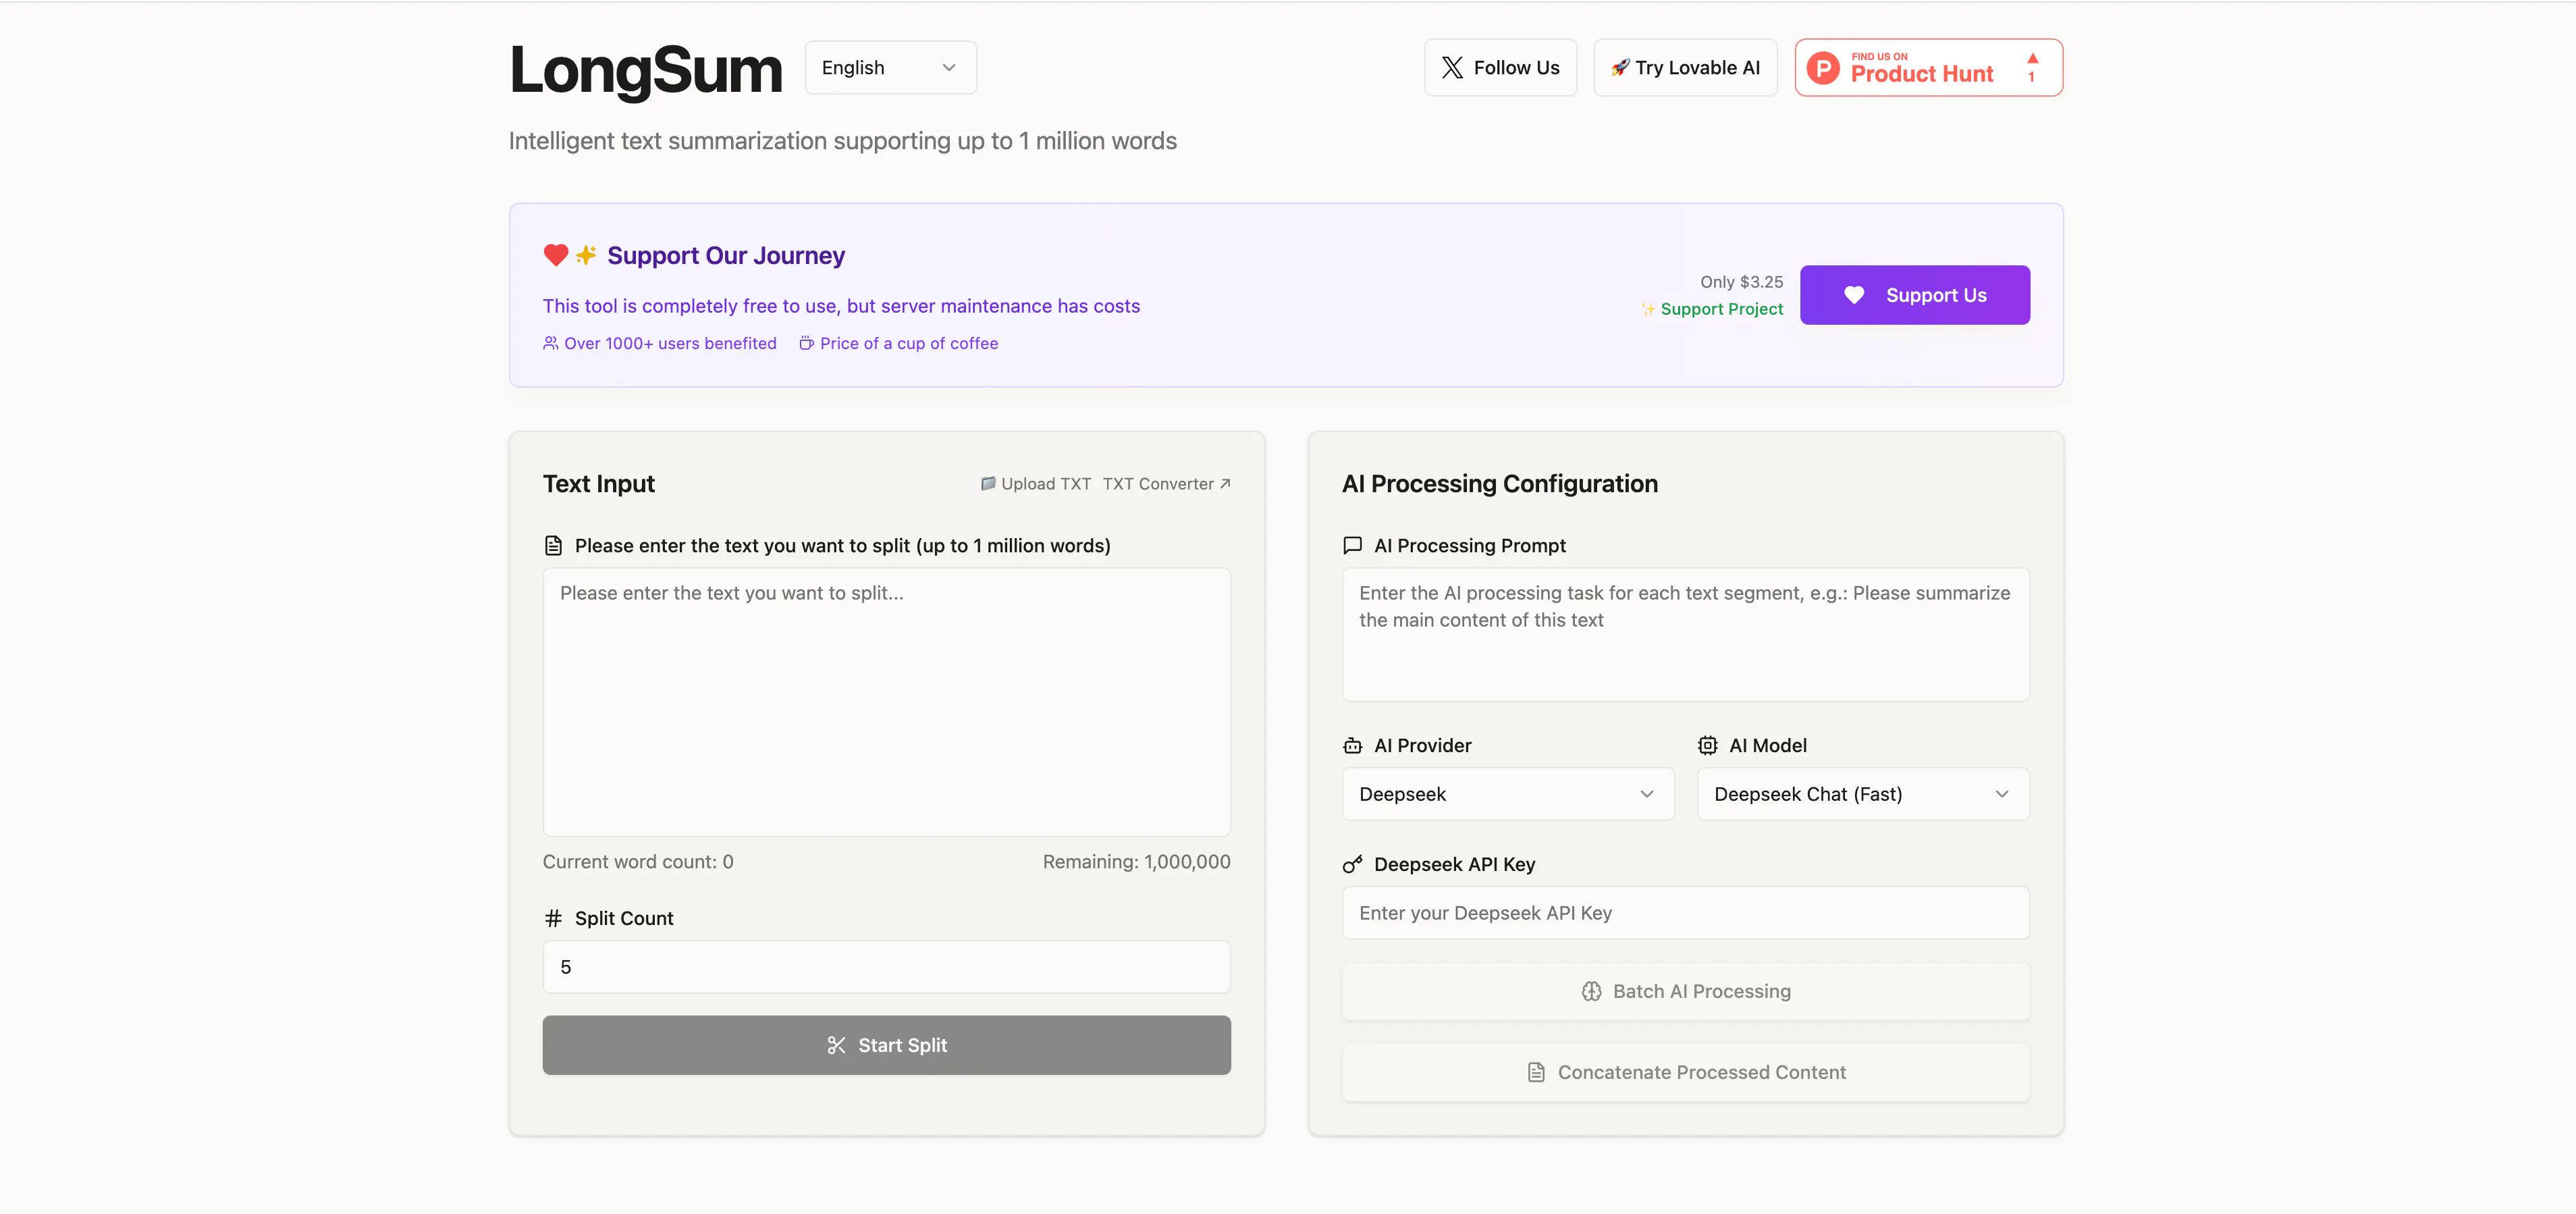Click the Support Project text
2576x1214 pixels.
point(1721,309)
